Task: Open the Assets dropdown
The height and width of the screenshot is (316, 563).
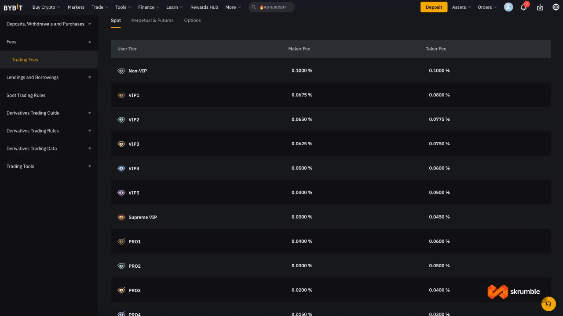Action: [461, 7]
